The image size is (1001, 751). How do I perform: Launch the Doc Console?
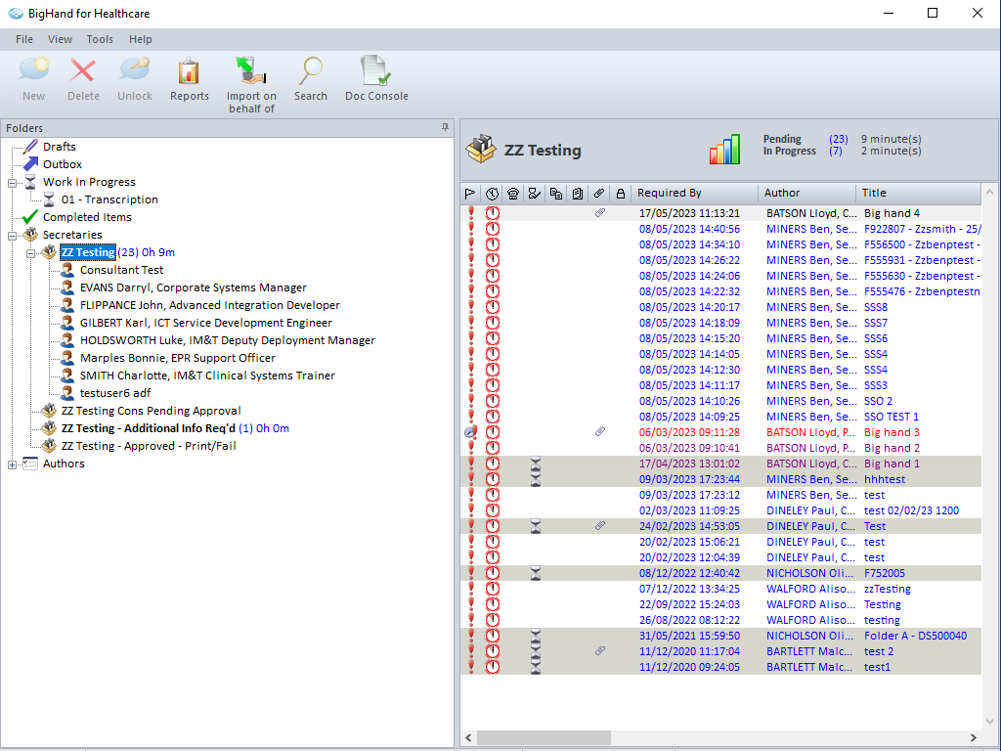coord(376,78)
